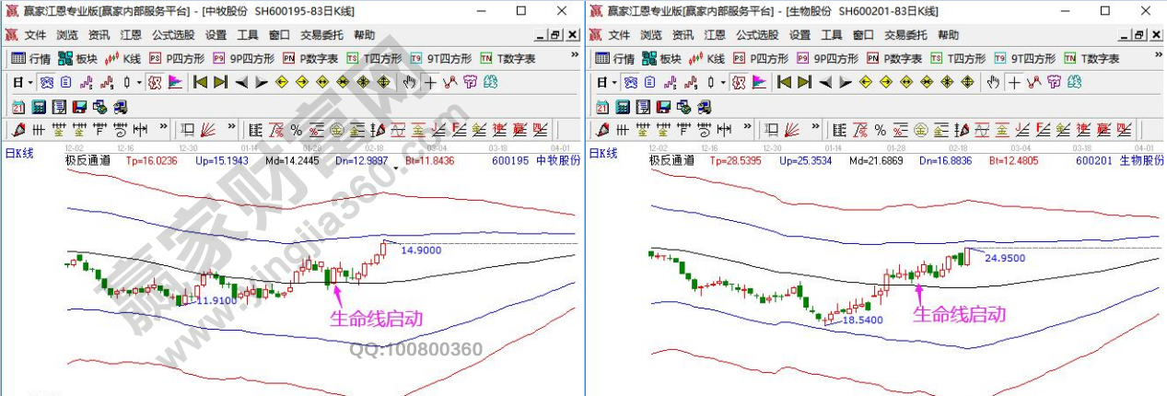
Task: Click the calendar icon in the left window
Action: [19, 106]
